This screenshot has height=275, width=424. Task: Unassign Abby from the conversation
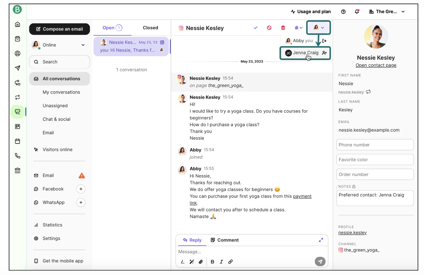[324, 41]
